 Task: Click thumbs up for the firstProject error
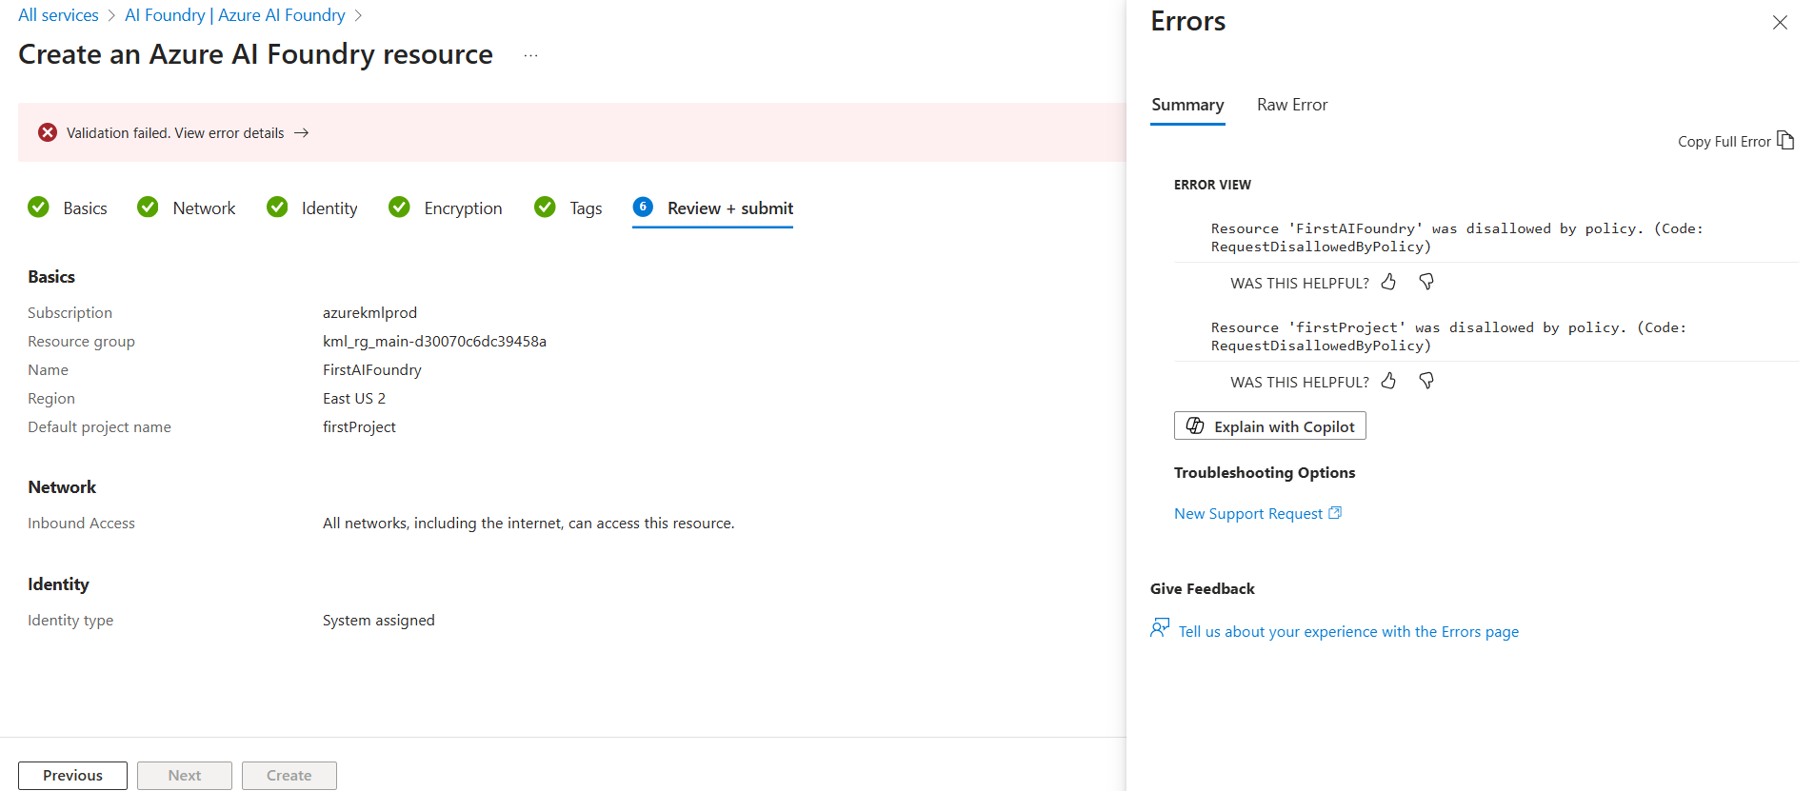click(x=1388, y=381)
